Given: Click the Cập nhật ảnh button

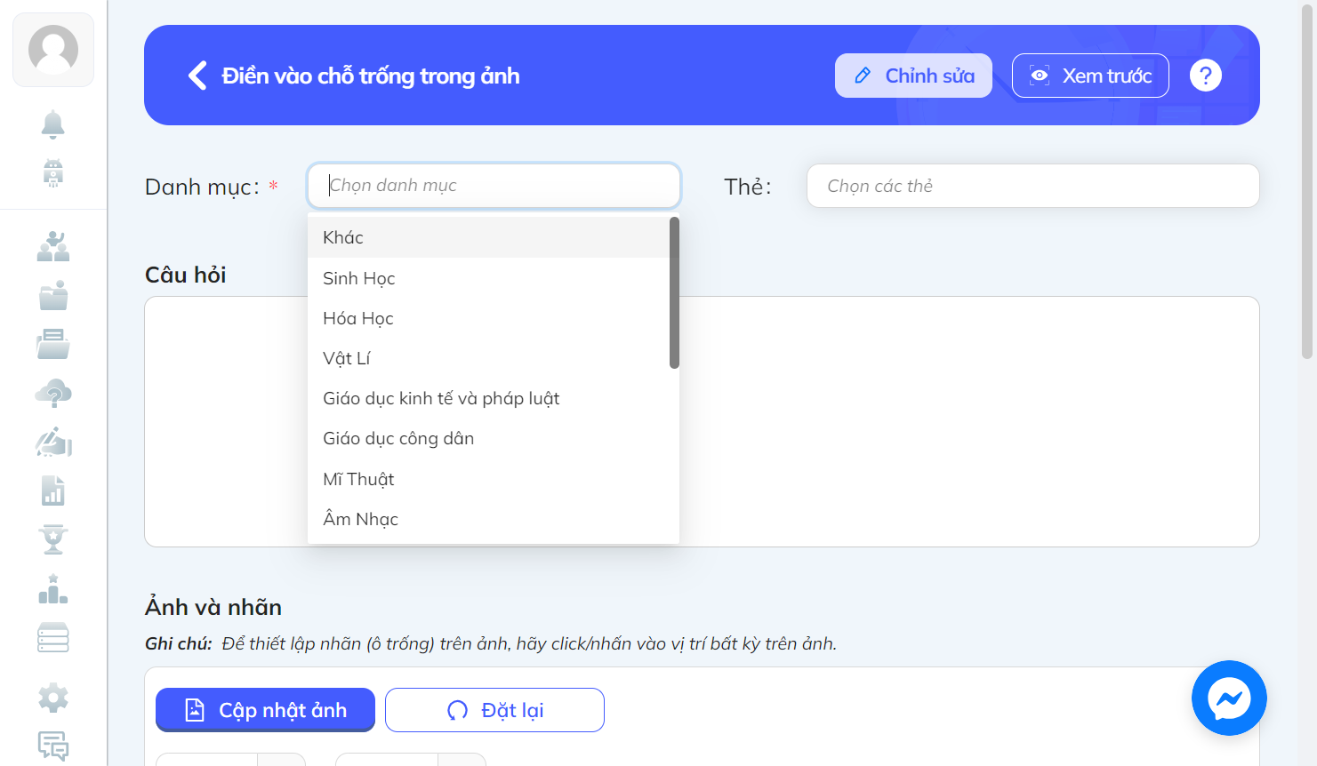Looking at the screenshot, I should [265, 710].
